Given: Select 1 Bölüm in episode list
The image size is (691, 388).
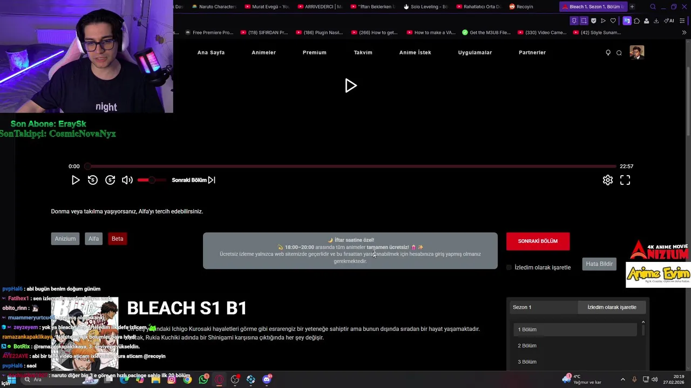Looking at the screenshot, I should pyautogui.click(x=575, y=329).
